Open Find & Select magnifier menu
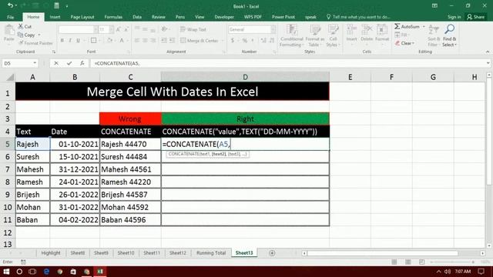The image size is (493, 277). tap(449, 36)
